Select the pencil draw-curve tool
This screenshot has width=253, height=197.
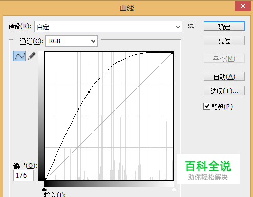tap(32, 56)
